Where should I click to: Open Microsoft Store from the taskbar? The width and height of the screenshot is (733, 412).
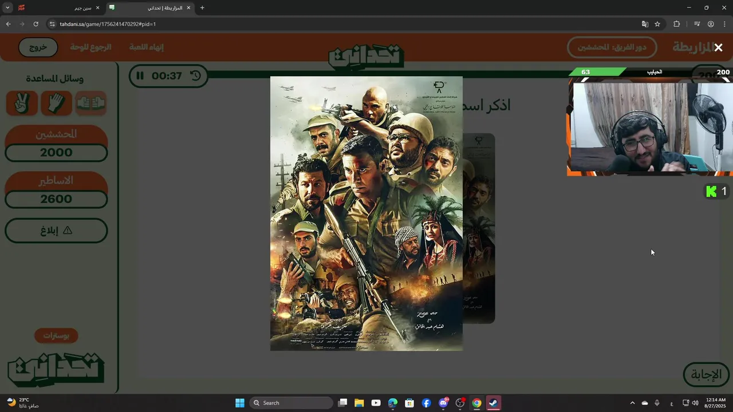point(409,403)
